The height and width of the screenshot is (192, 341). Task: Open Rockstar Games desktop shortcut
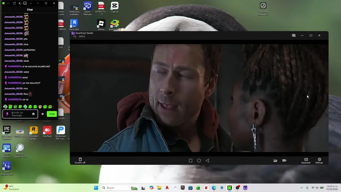pyautogui.click(x=34, y=133)
